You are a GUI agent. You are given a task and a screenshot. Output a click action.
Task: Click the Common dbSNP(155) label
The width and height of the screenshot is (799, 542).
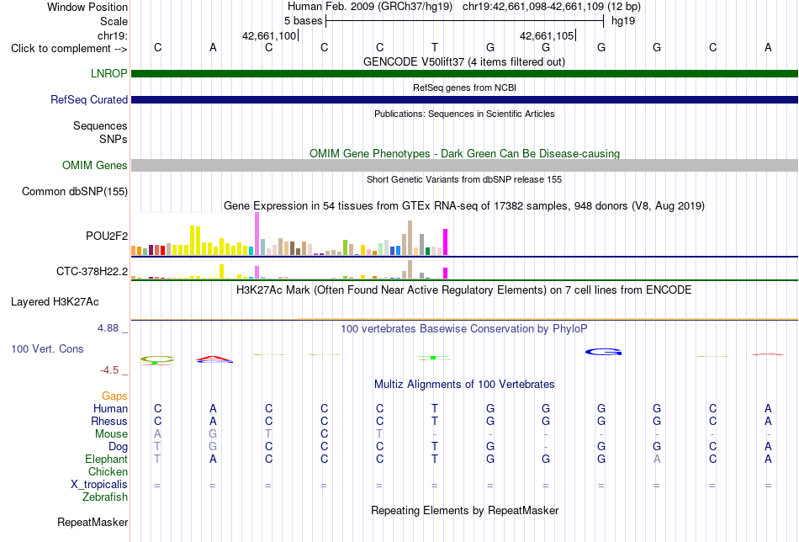75,192
